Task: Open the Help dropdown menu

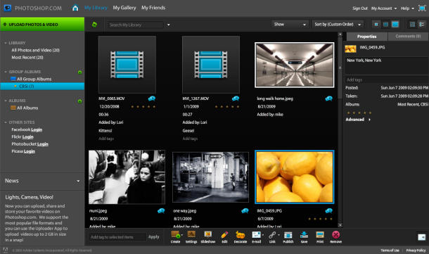Action: click(407, 8)
